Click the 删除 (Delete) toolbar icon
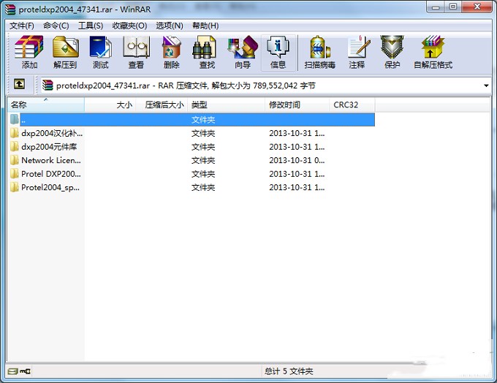Image resolution: width=497 pixels, height=383 pixels. click(172, 48)
